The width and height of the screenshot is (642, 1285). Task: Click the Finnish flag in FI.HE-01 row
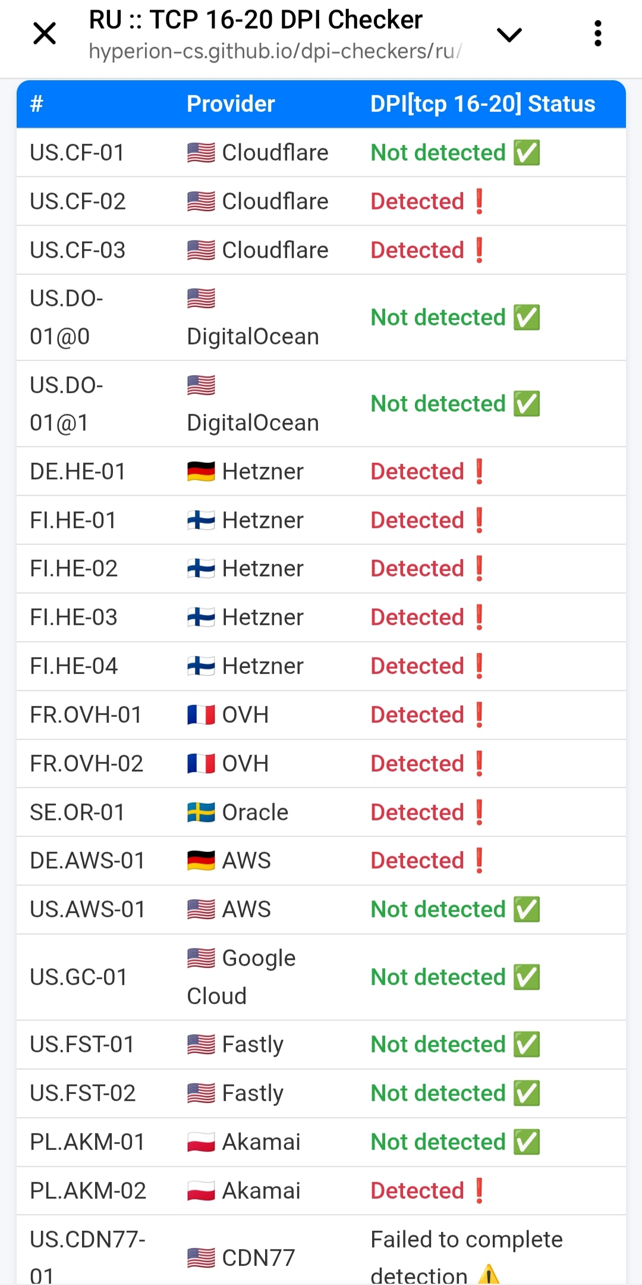click(x=201, y=521)
